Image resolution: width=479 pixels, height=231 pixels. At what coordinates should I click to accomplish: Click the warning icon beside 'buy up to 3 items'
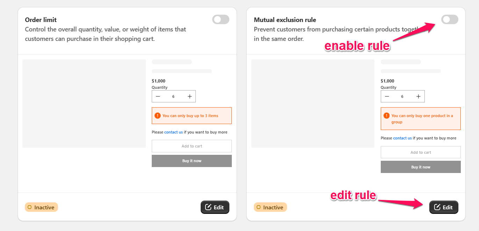157,115
